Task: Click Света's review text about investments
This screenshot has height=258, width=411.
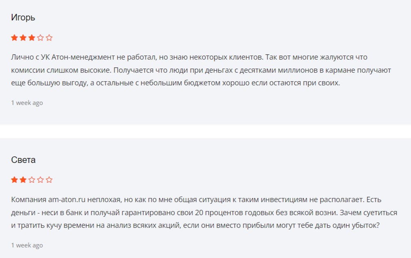Action: pyautogui.click(x=204, y=212)
